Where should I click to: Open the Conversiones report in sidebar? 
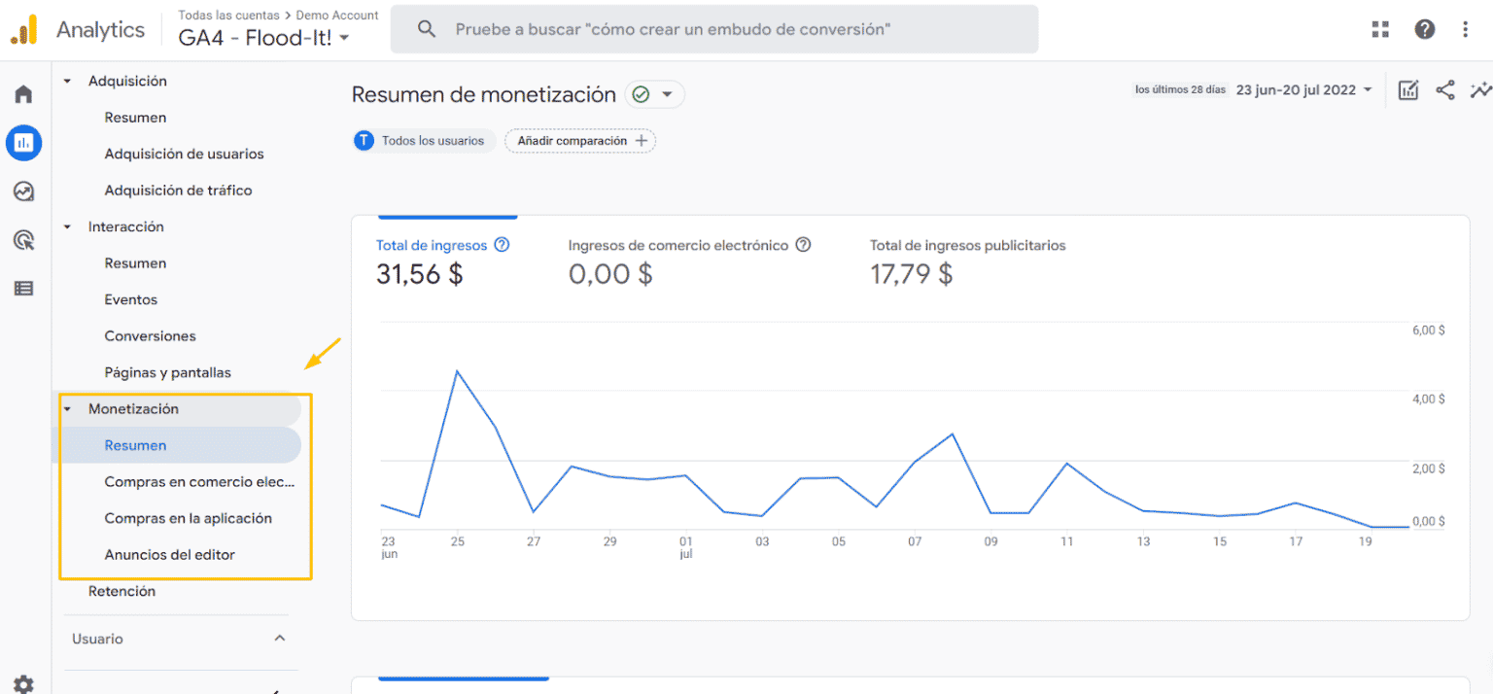click(x=150, y=335)
